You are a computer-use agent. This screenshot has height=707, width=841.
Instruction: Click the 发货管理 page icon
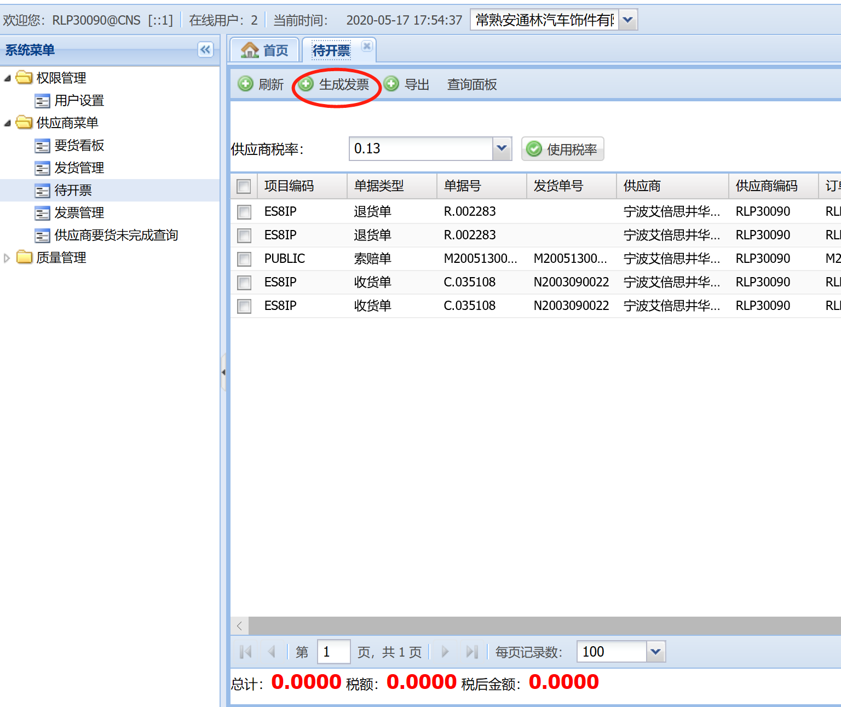coord(42,168)
